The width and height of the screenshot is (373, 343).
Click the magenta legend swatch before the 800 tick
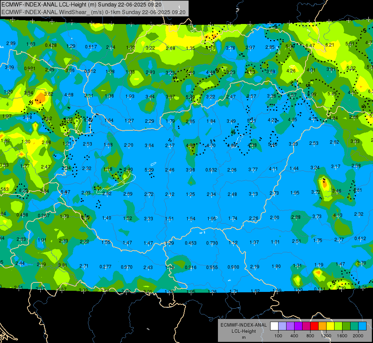306,326
